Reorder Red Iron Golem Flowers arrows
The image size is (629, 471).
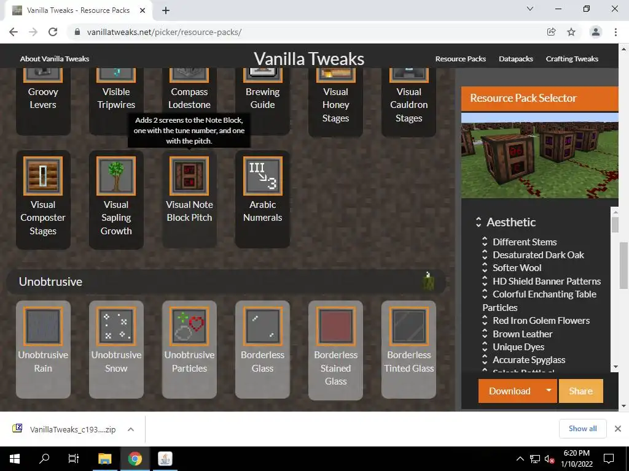485,320
